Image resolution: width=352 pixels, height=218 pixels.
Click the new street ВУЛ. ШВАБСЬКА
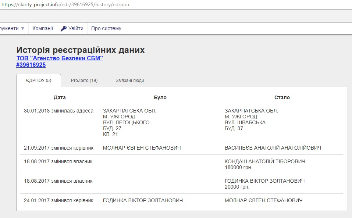(x=245, y=122)
